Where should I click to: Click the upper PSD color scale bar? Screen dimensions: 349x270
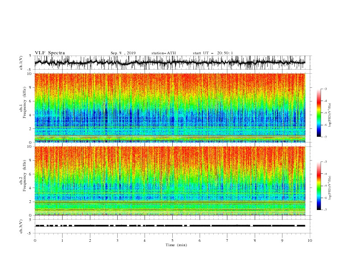point(319,113)
